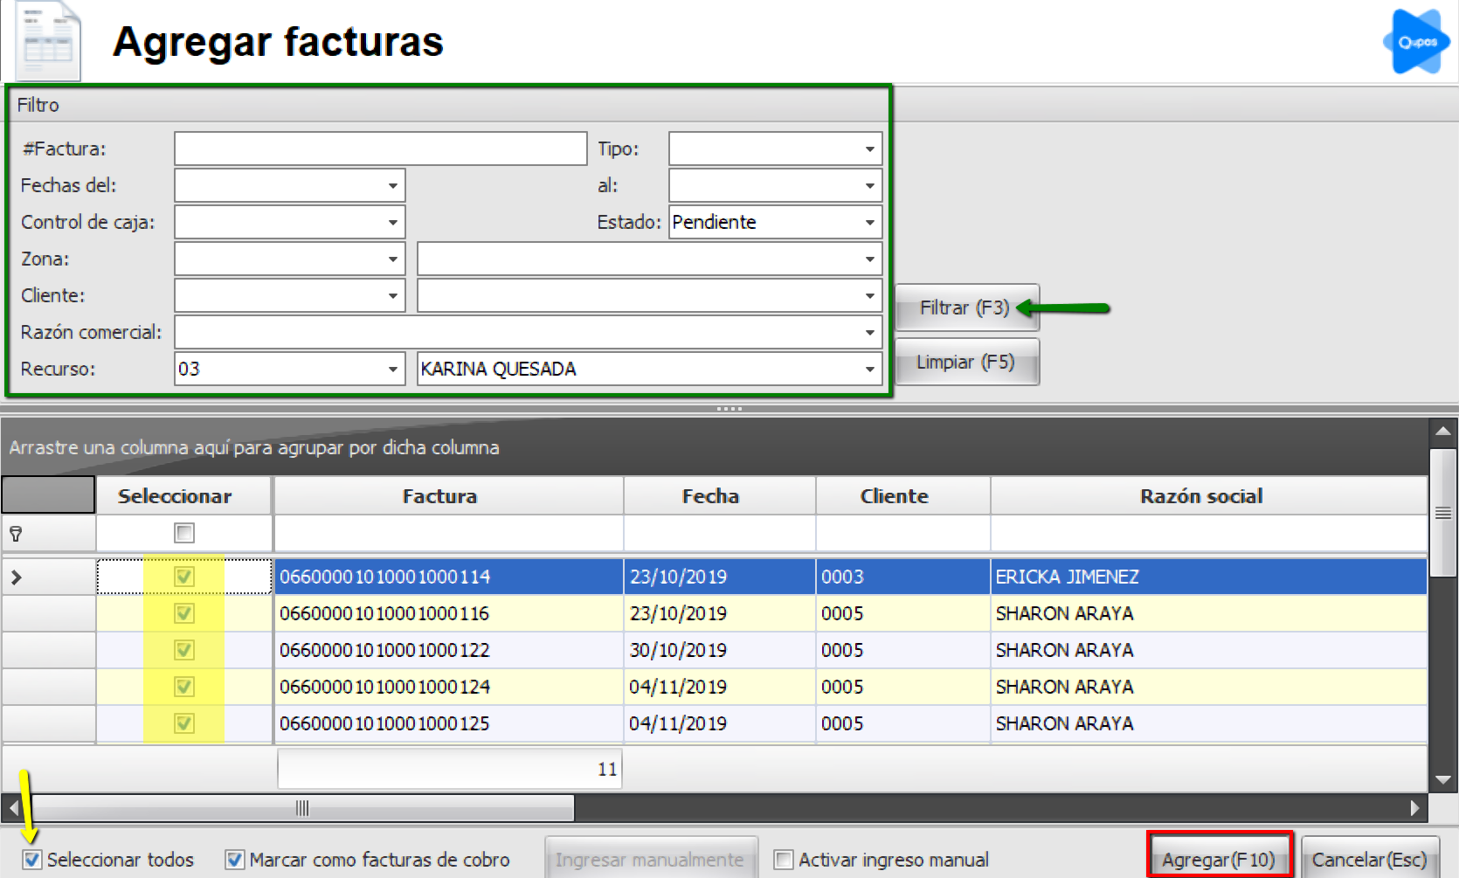Click the invoice document icon beside the title

click(x=48, y=41)
